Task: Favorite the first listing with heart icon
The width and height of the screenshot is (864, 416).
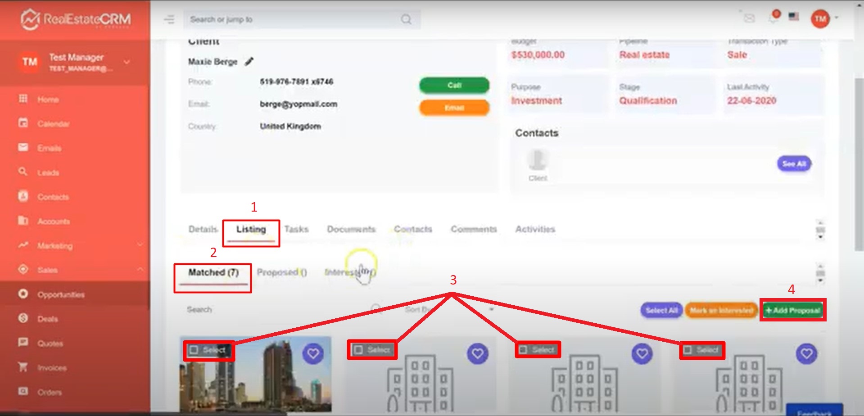Action: [x=313, y=353]
